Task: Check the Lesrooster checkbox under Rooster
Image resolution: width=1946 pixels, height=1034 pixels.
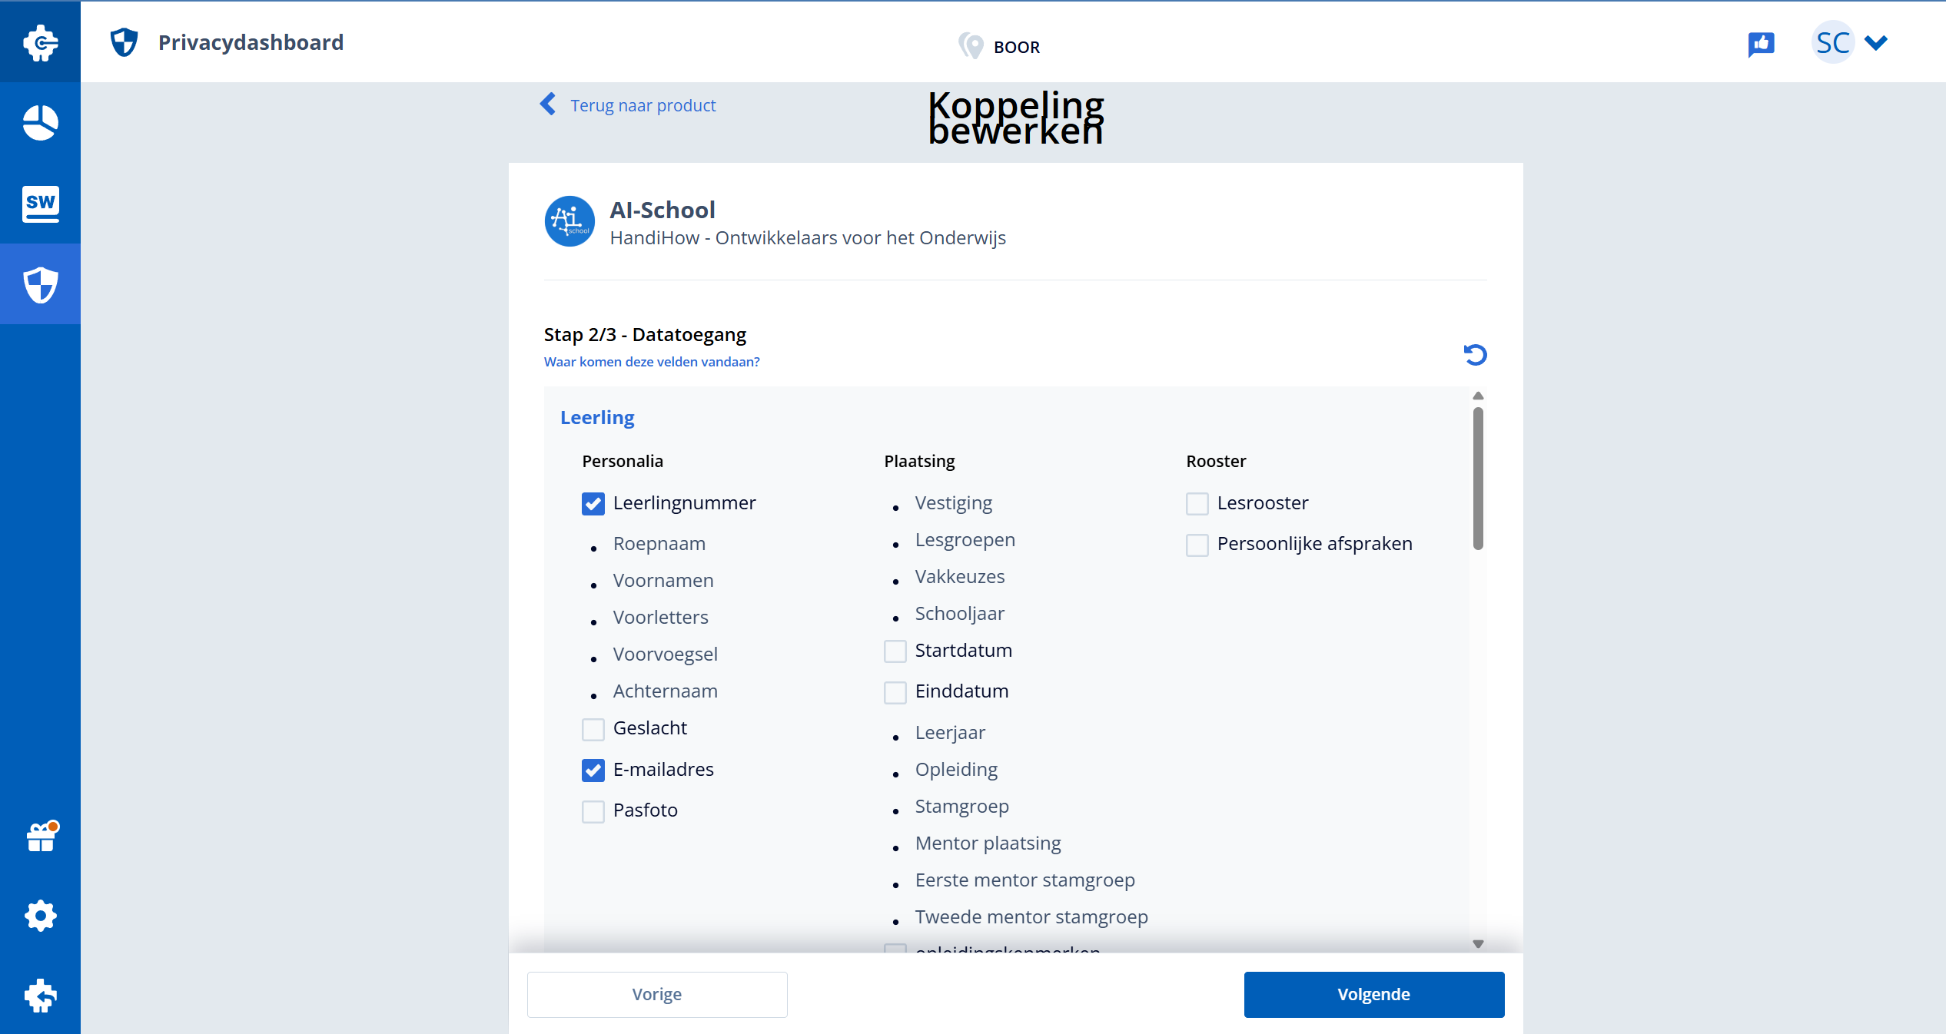Action: click(x=1197, y=504)
